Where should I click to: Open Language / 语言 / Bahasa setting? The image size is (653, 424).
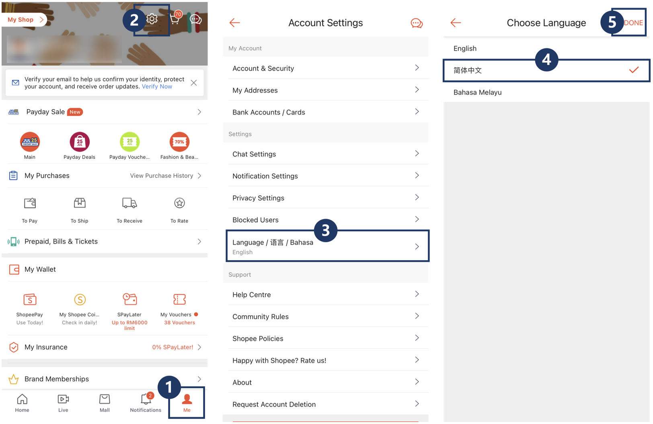(x=327, y=246)
